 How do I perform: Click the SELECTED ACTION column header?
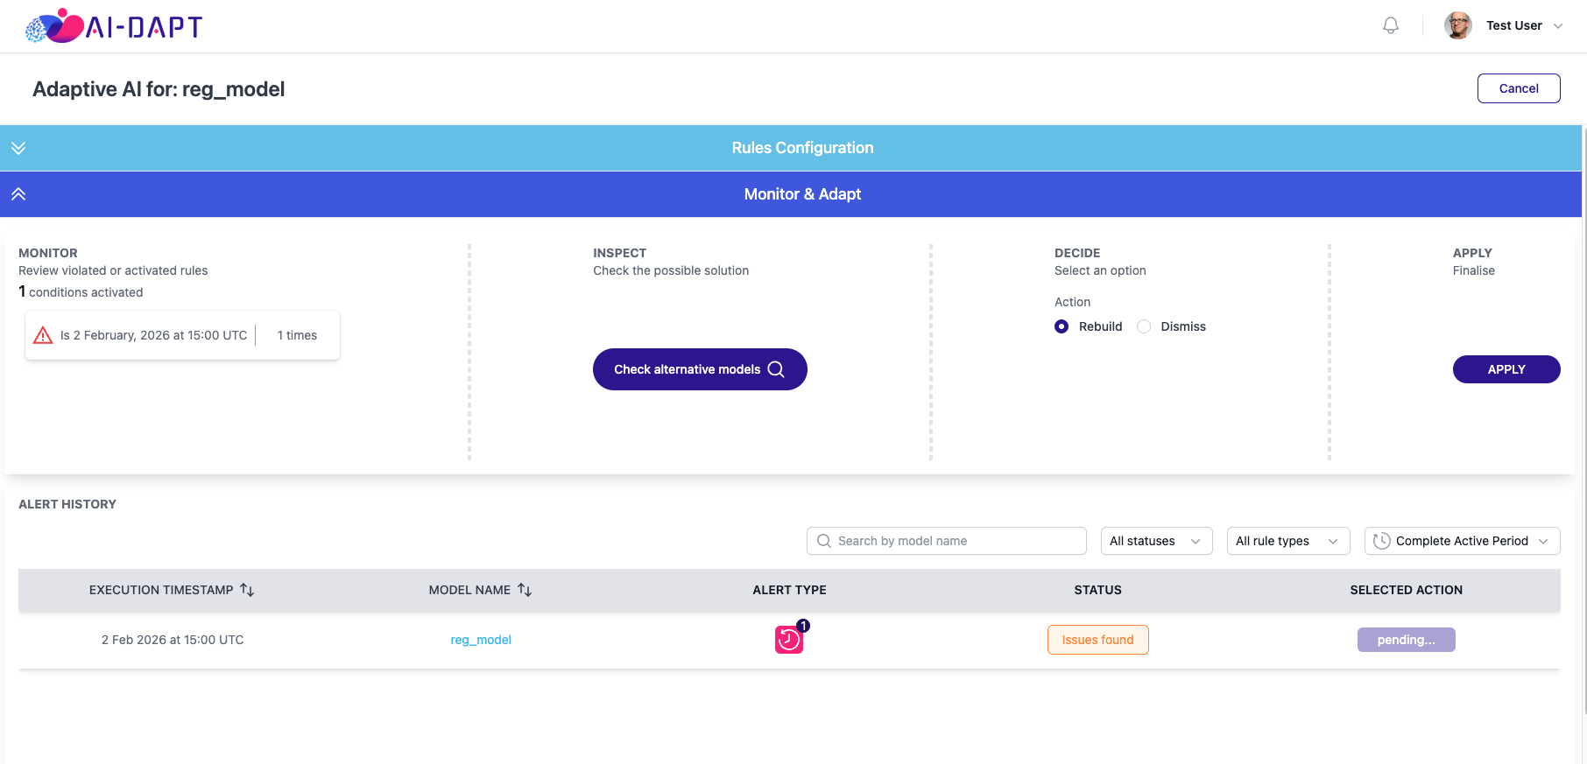tap(1406, 590)
